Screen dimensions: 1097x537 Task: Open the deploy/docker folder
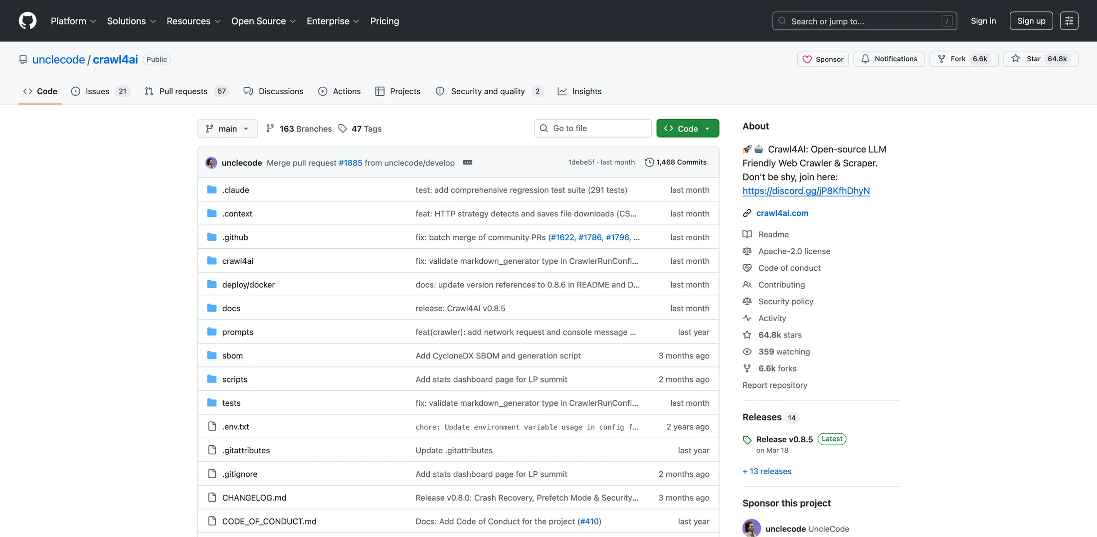click(x=248, y=284)
